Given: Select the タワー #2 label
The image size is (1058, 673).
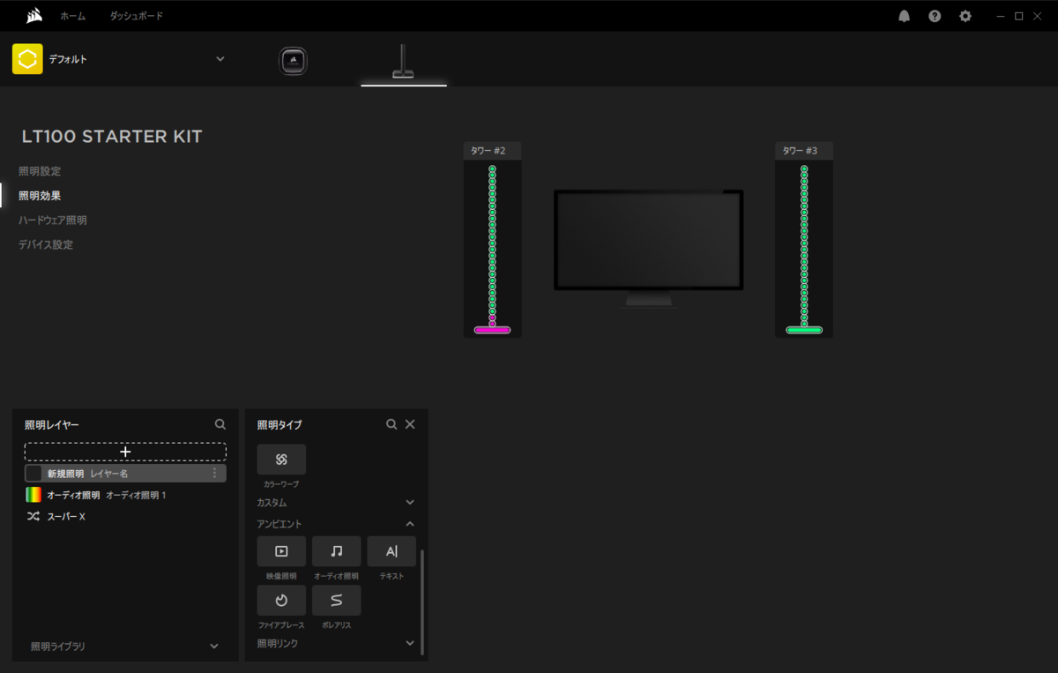Looking at the screenshot, I should 488,151.
